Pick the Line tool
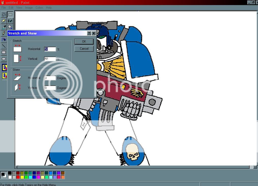The image size is (258, 186). (x=4, y=46)
